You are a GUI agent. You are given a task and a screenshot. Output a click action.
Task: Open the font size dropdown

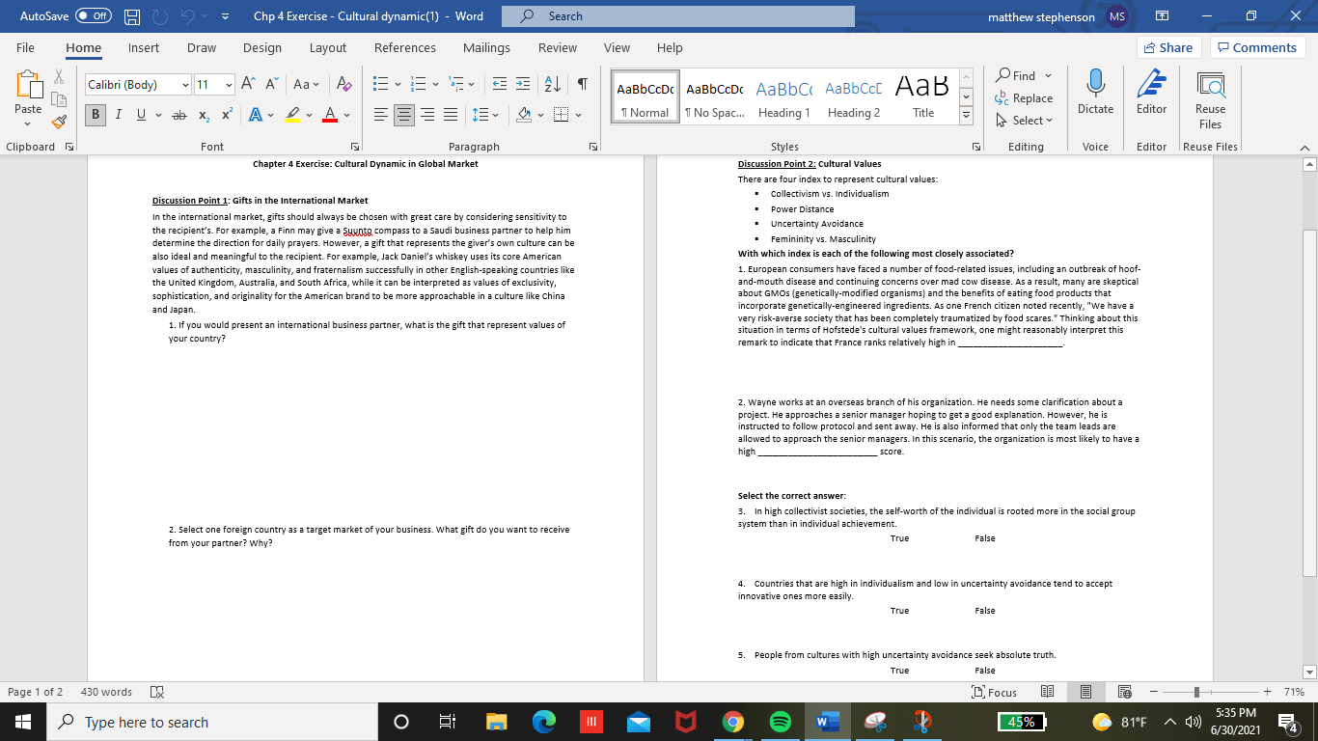pos(229,84)
